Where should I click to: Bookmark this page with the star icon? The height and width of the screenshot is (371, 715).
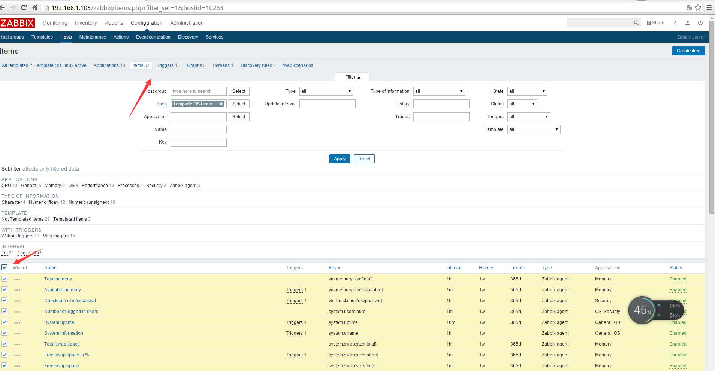698,7
